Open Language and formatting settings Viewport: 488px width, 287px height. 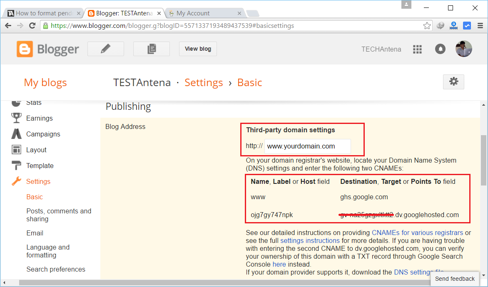(x=48, y=251)
